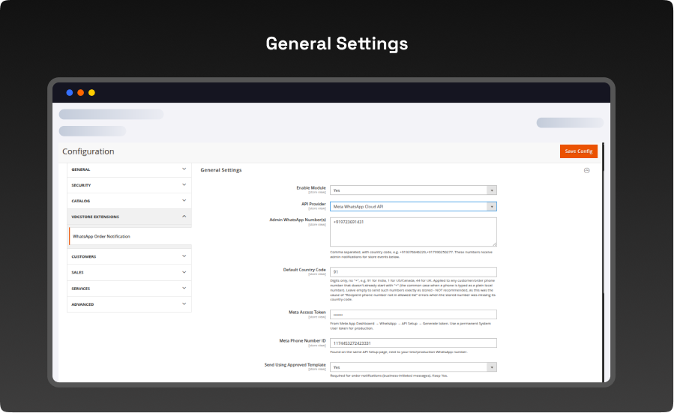Click the blue dot in window title bar
Image resolution: width=674 pixels, height=413 pixels.
coord(69,93)
